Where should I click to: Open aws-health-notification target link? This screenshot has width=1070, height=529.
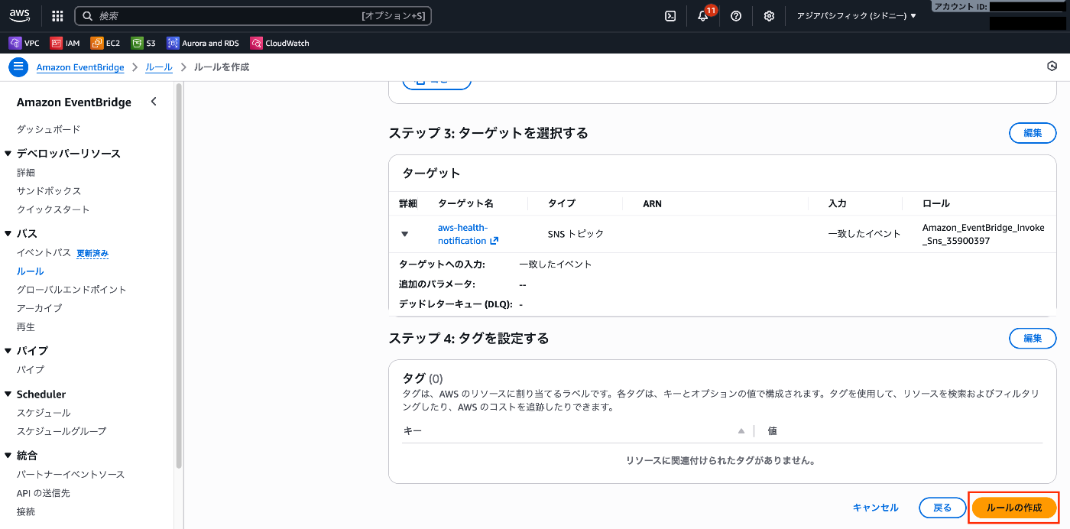tap(462, 234)
